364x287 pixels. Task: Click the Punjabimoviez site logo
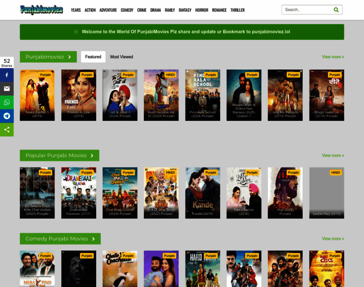click(x=41, y=10)
